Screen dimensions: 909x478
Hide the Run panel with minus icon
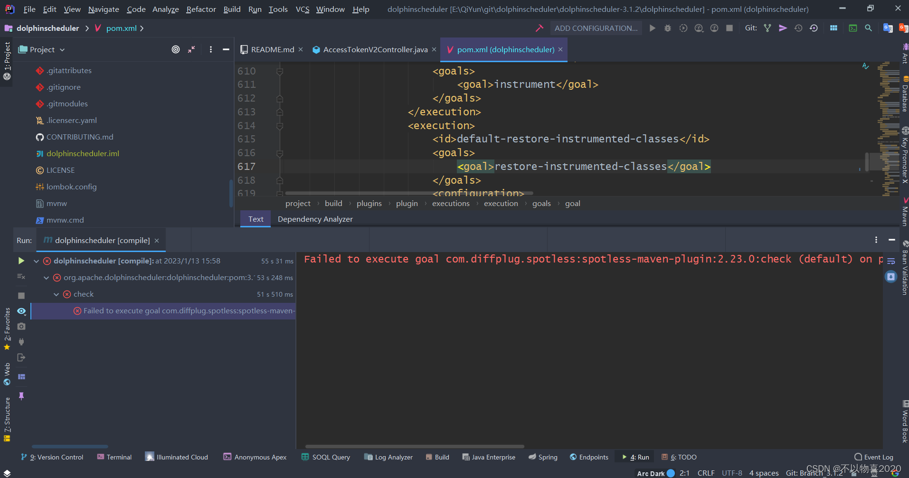point(892,240)
